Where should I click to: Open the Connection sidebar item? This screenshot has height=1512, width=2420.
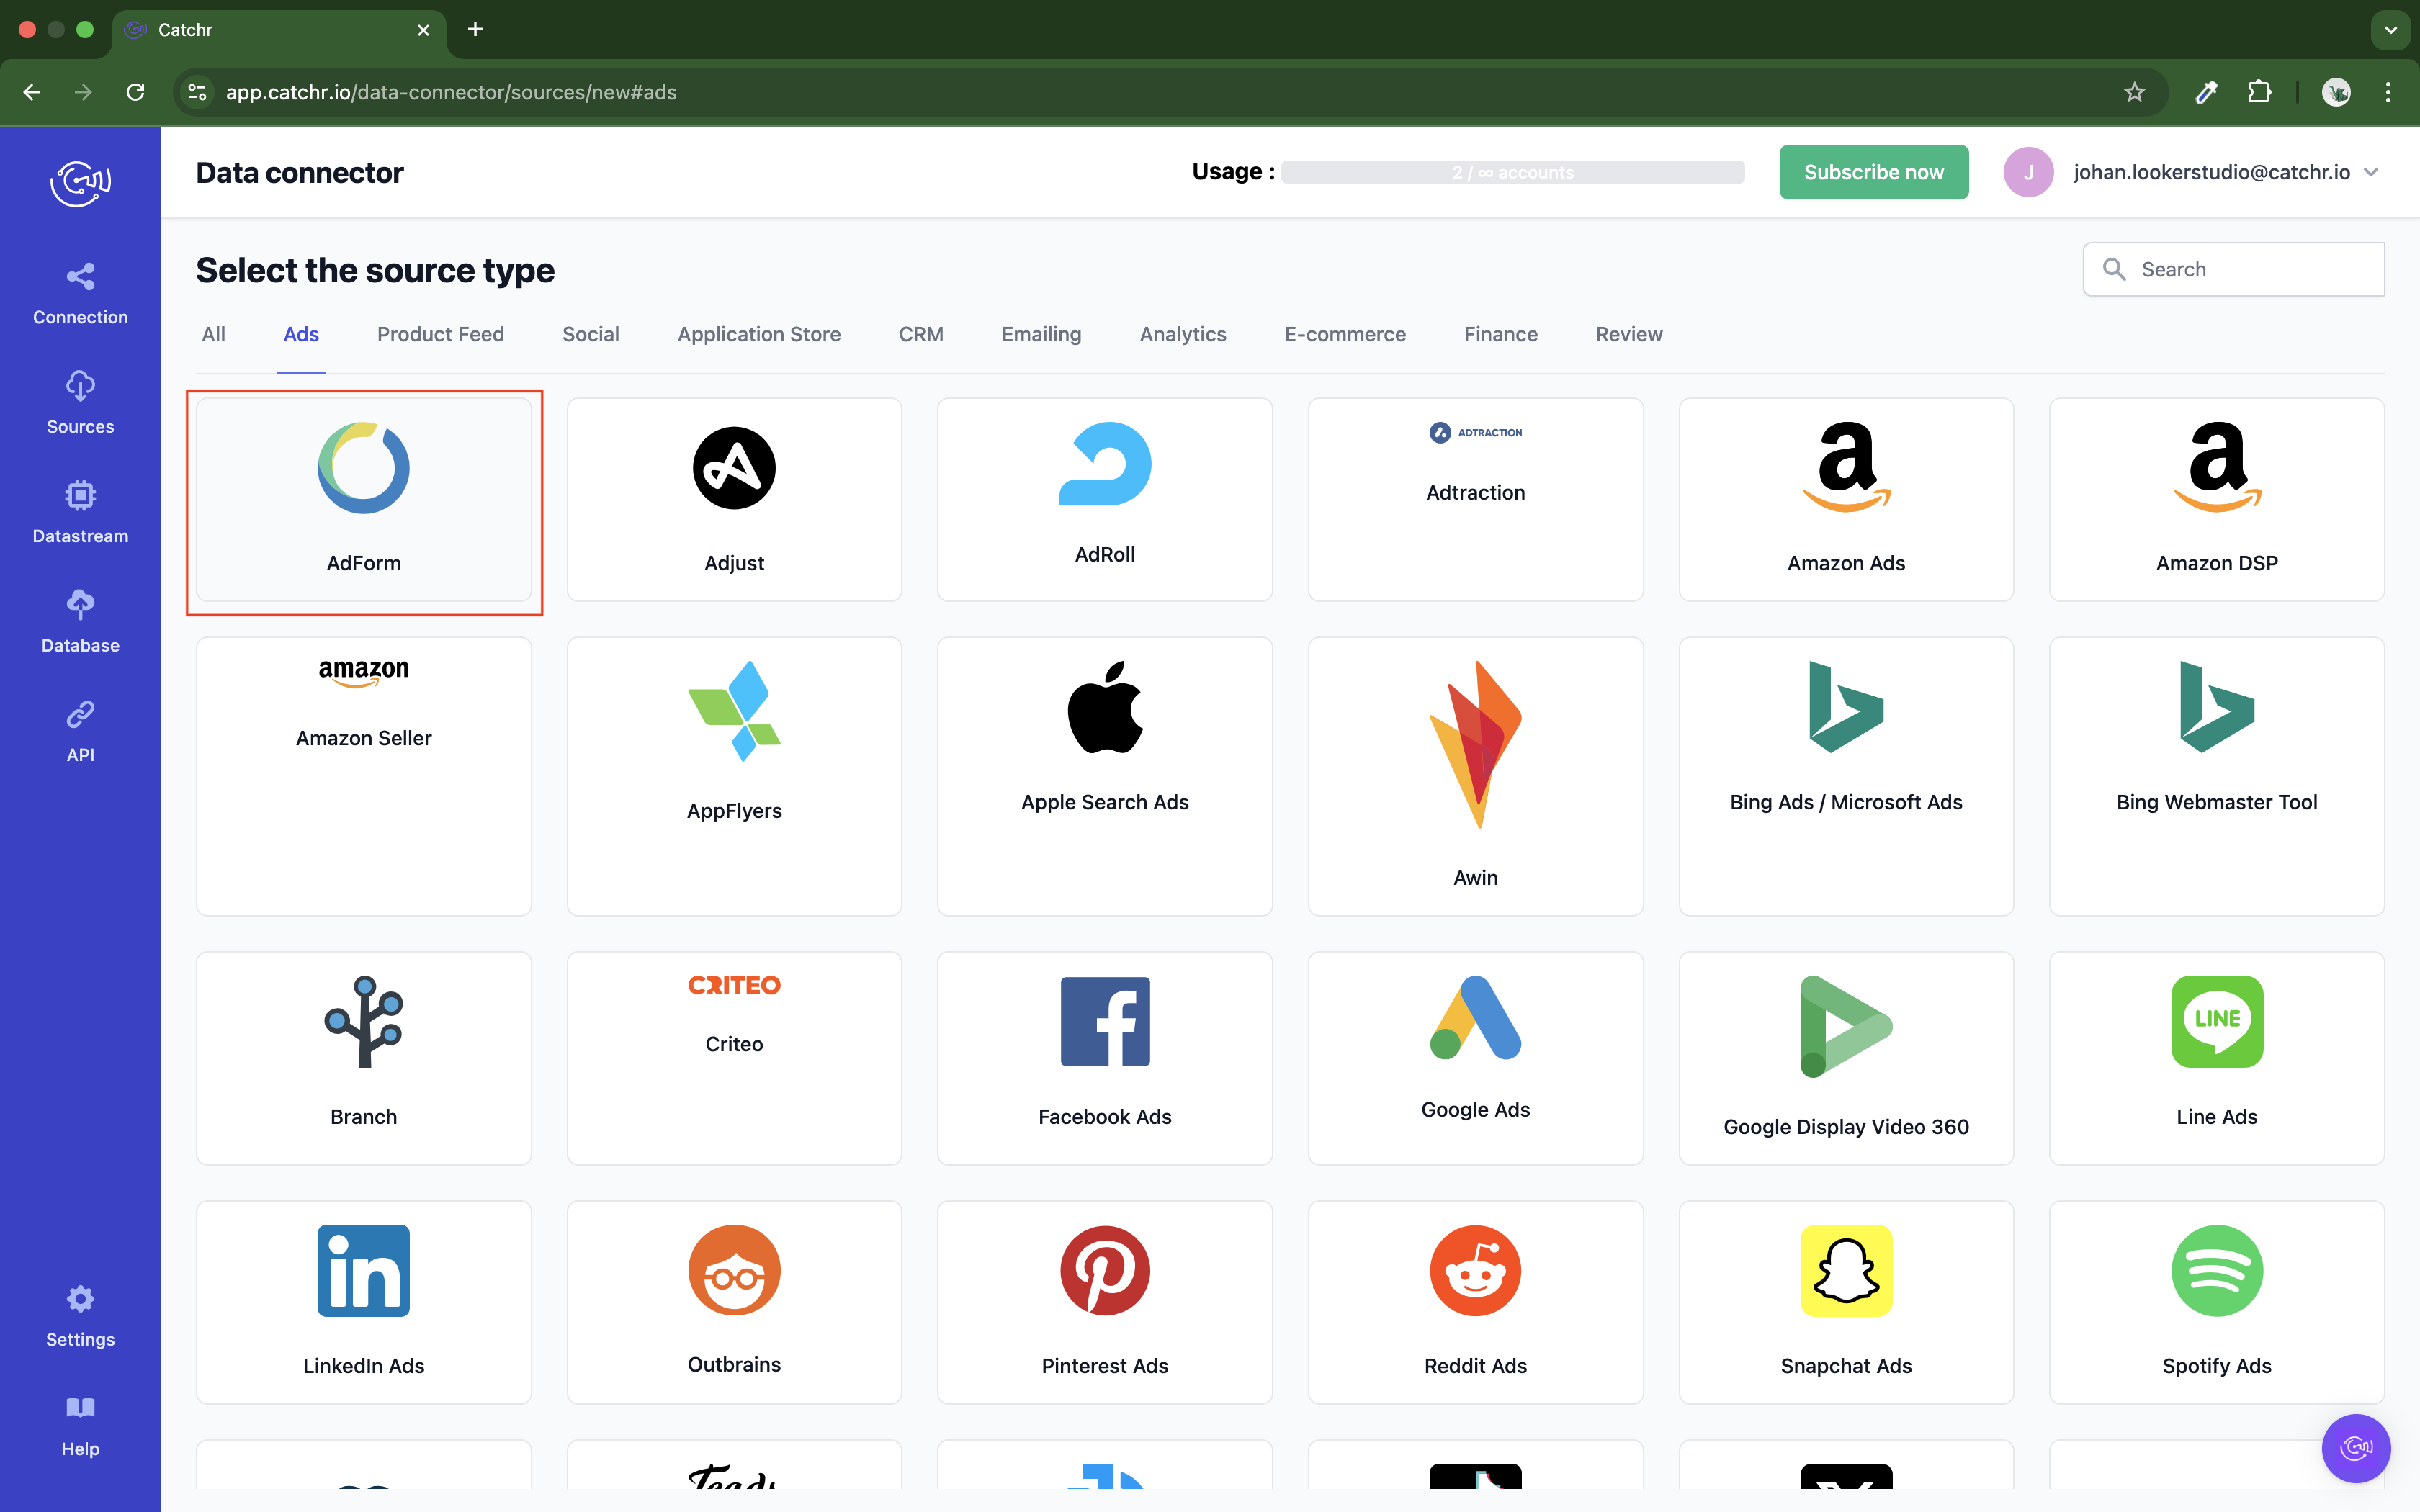click(x=80, y=294)
